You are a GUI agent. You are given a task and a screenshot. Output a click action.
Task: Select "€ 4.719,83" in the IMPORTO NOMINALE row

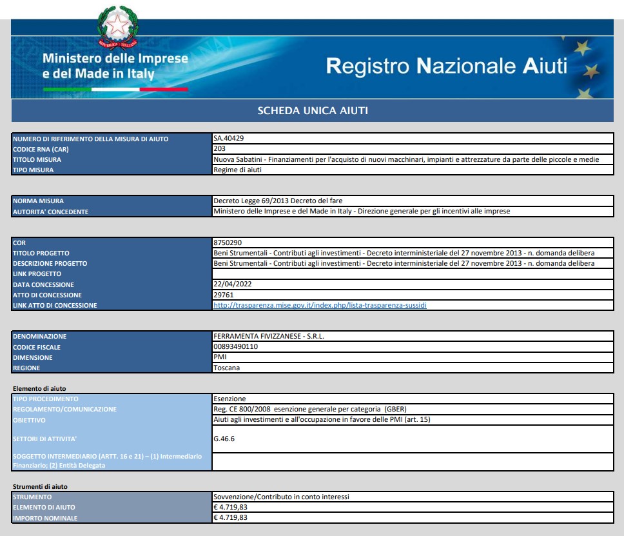[230, 517]
